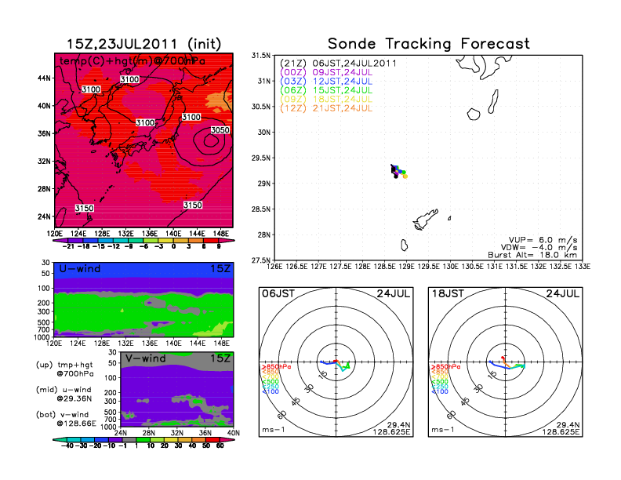Screen dimensions: 621x480
Task: Select the "temp(C)+hgt(m)@700hPa" map label
Action: [x=133, y=60]
